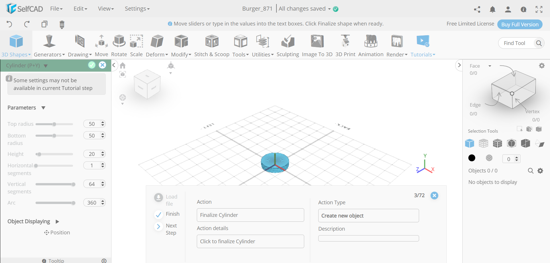
Task: Open selection settings gear icon
Action: (x=542, y=66)
